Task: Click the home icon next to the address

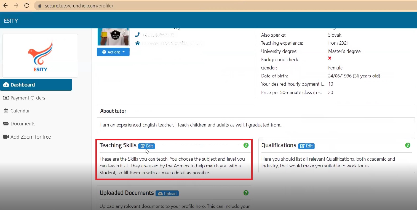Action: 137,43
